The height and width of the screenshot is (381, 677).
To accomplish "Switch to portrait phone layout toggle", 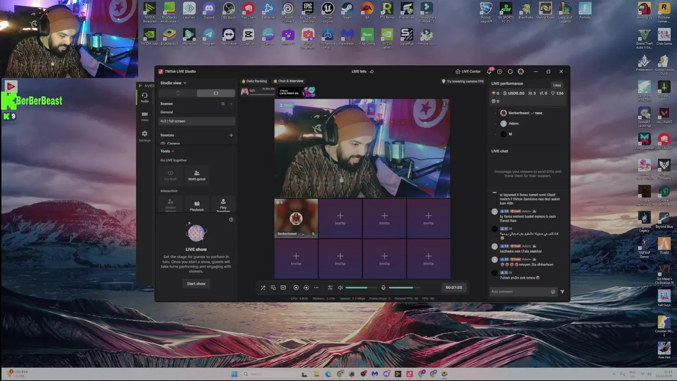I will (x=178, y=93).
